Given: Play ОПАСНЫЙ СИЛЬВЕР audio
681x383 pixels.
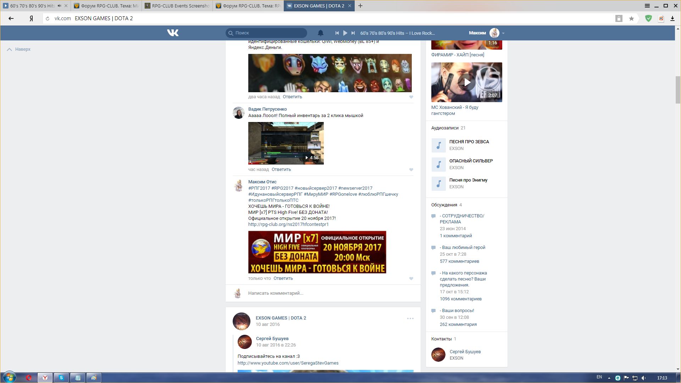Looking at the screenshot, I should tap(439, 164).
